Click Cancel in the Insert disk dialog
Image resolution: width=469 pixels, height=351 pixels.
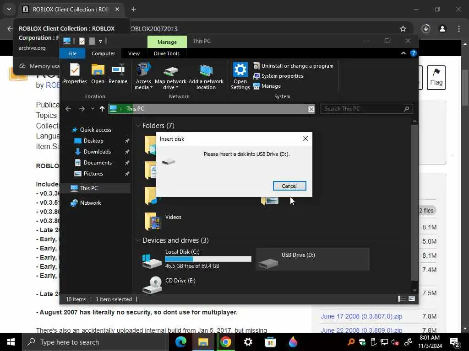289,186
